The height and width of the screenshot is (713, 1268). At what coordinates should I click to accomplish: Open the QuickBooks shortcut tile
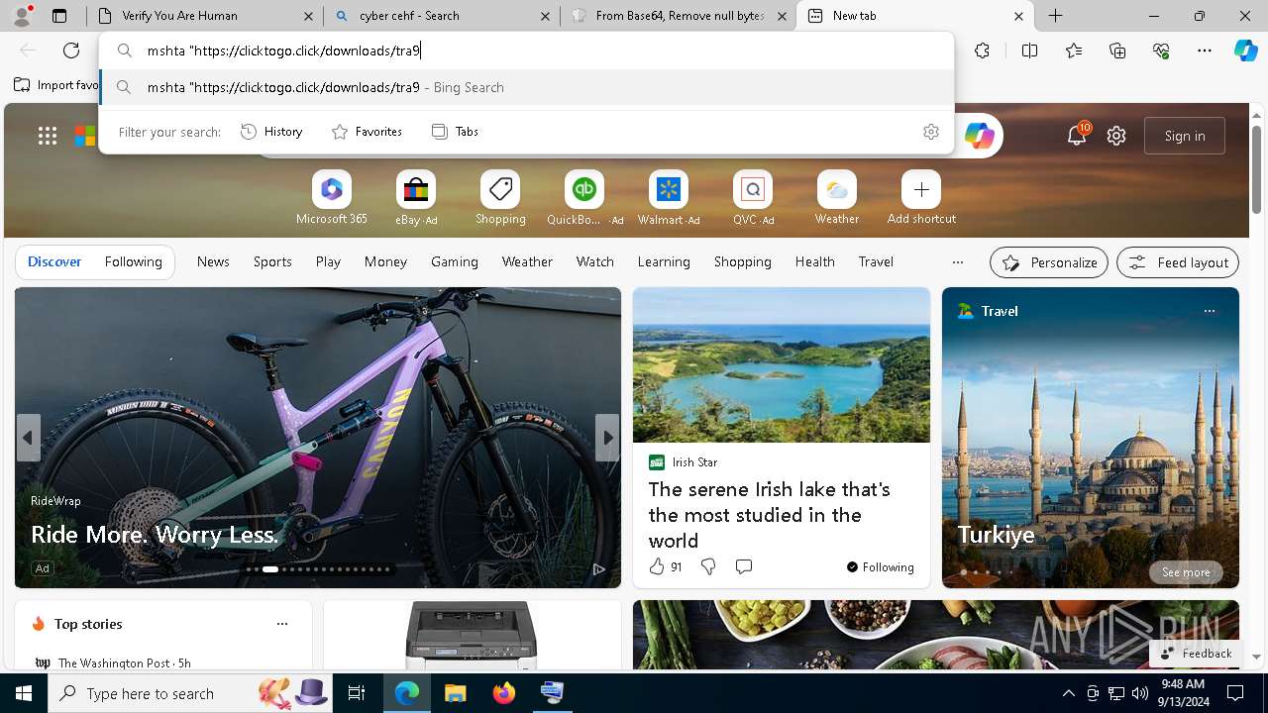[584, 198]
